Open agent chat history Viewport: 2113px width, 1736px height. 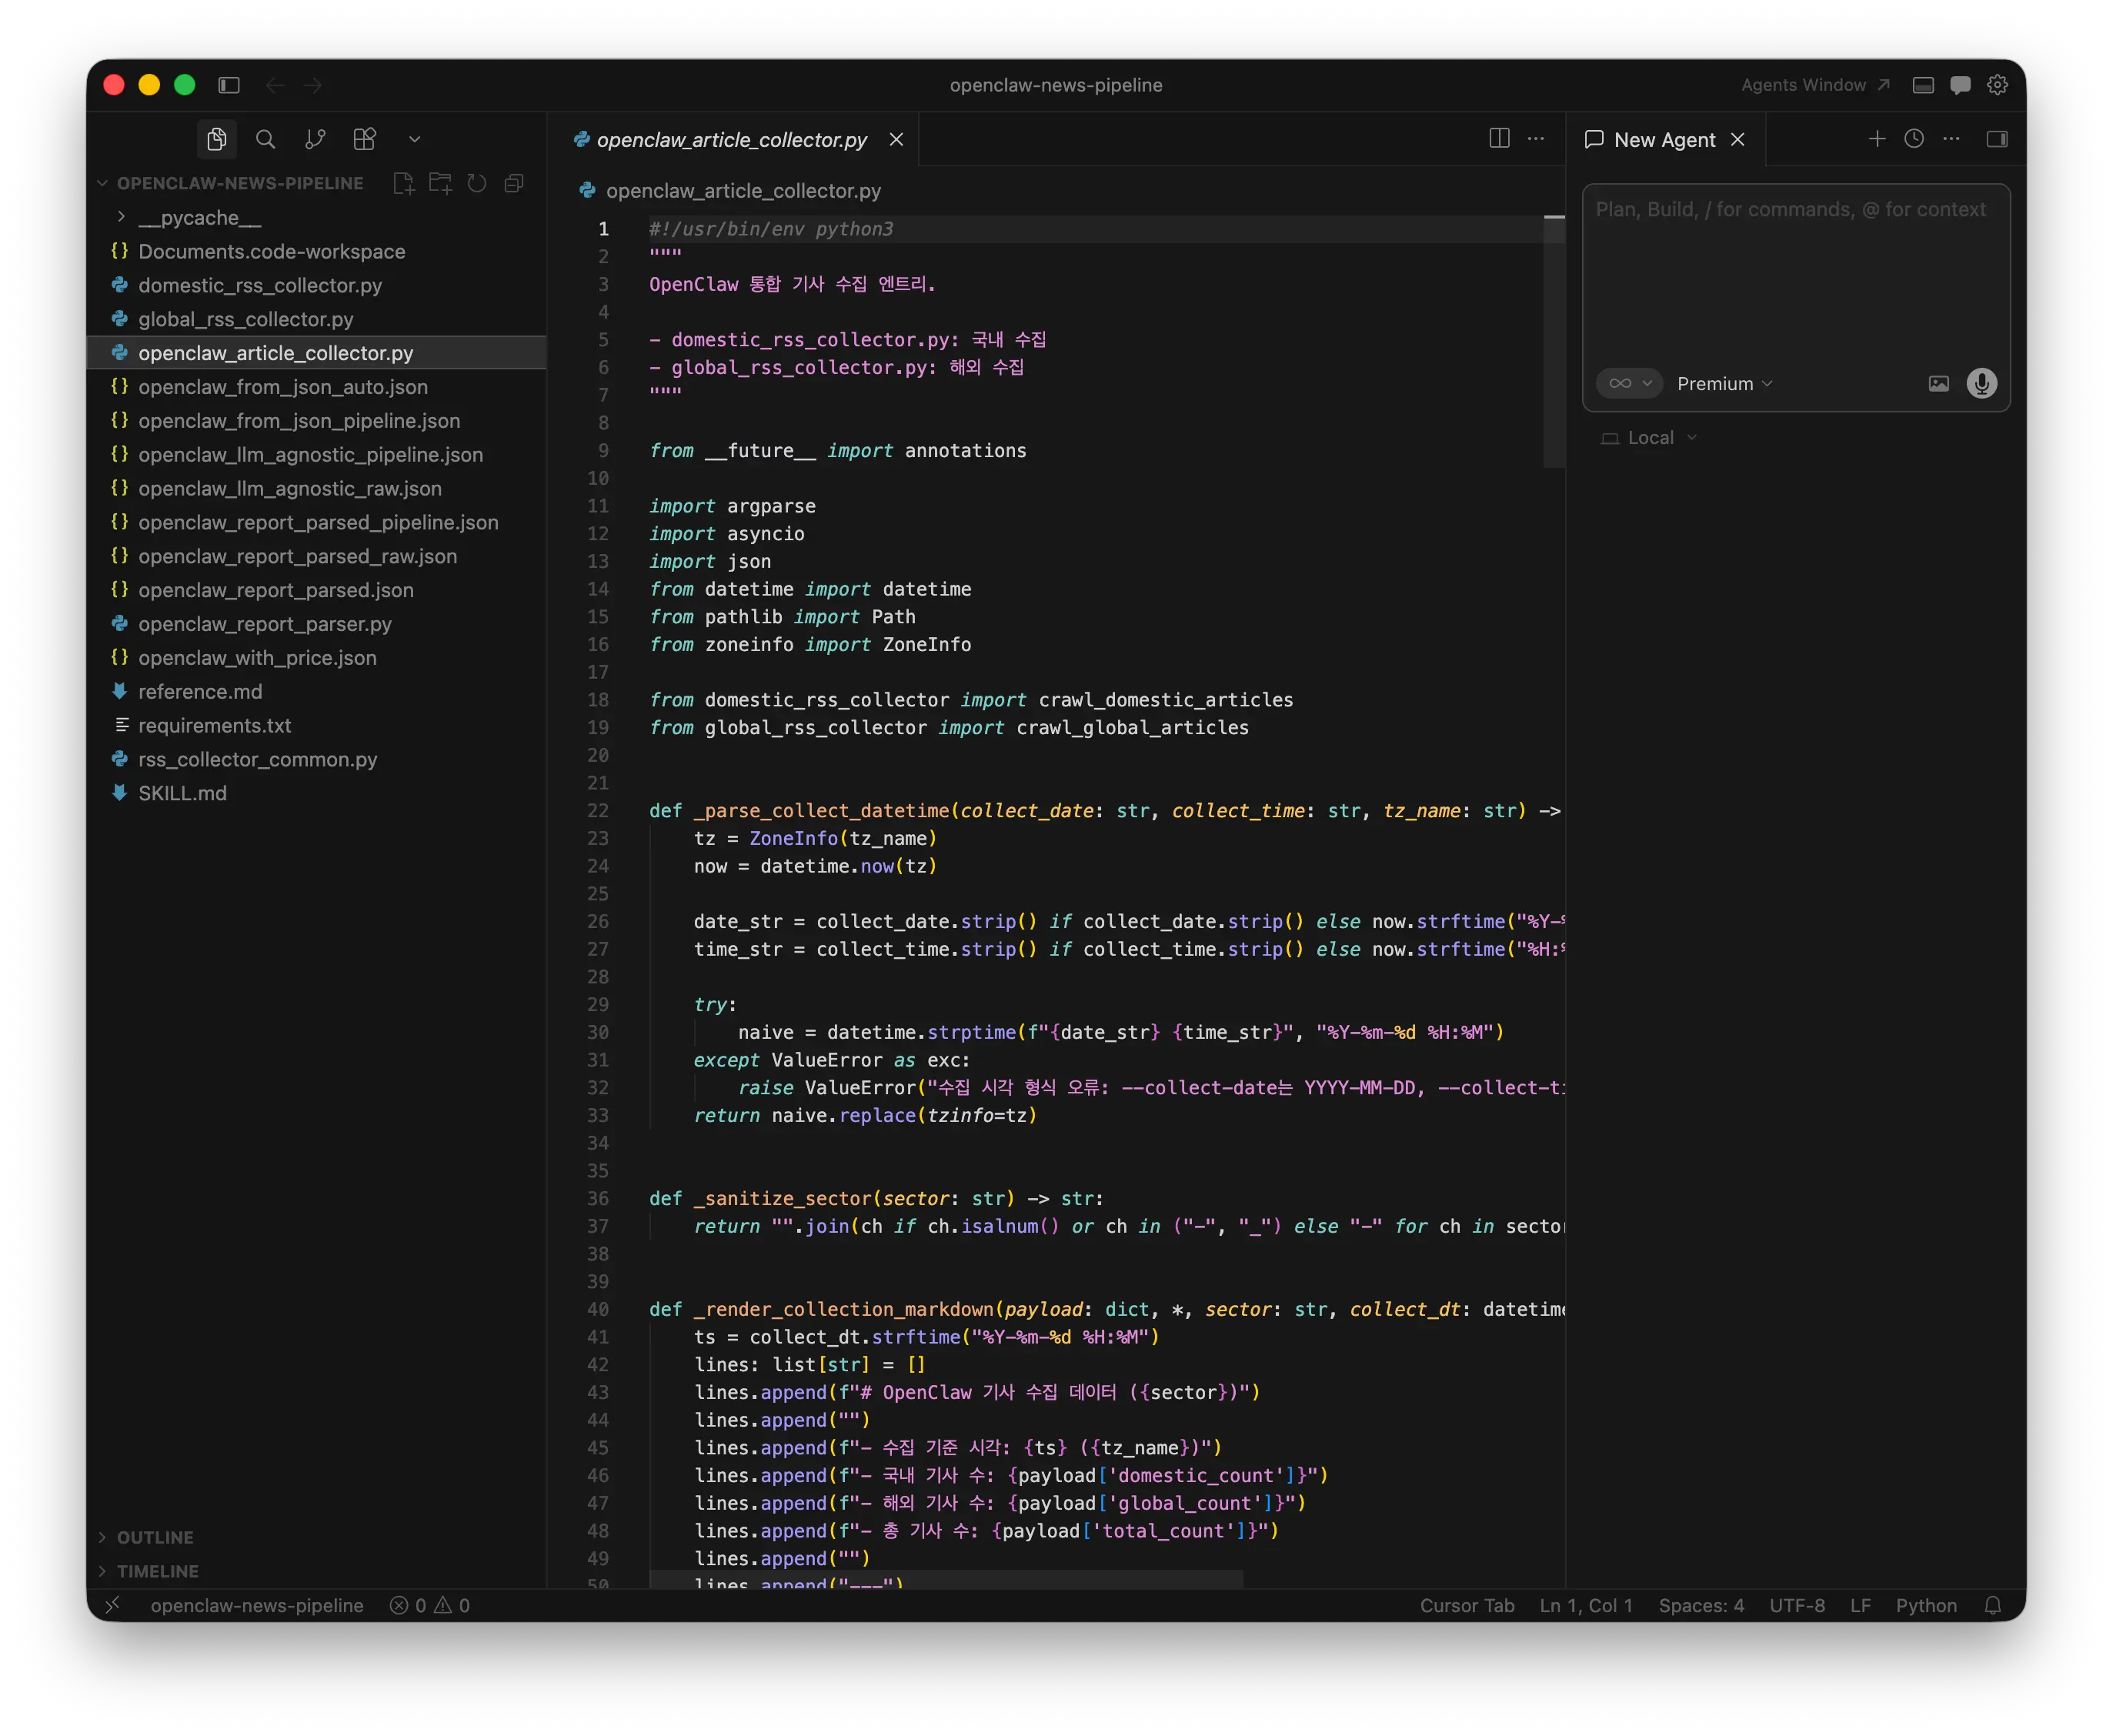(x=1914, y=139)
